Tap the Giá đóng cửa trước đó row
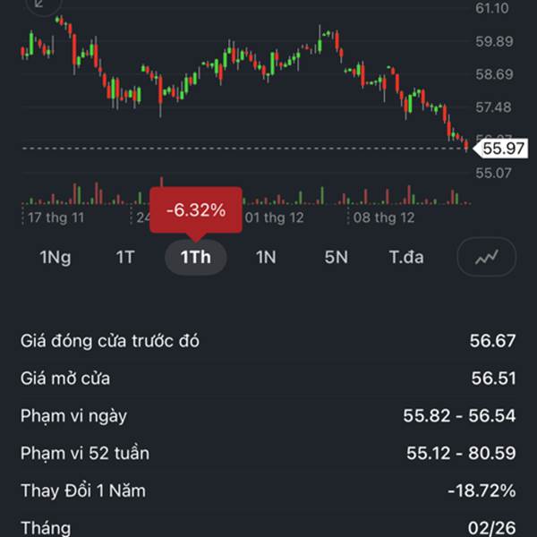 [x=268, y=340]
